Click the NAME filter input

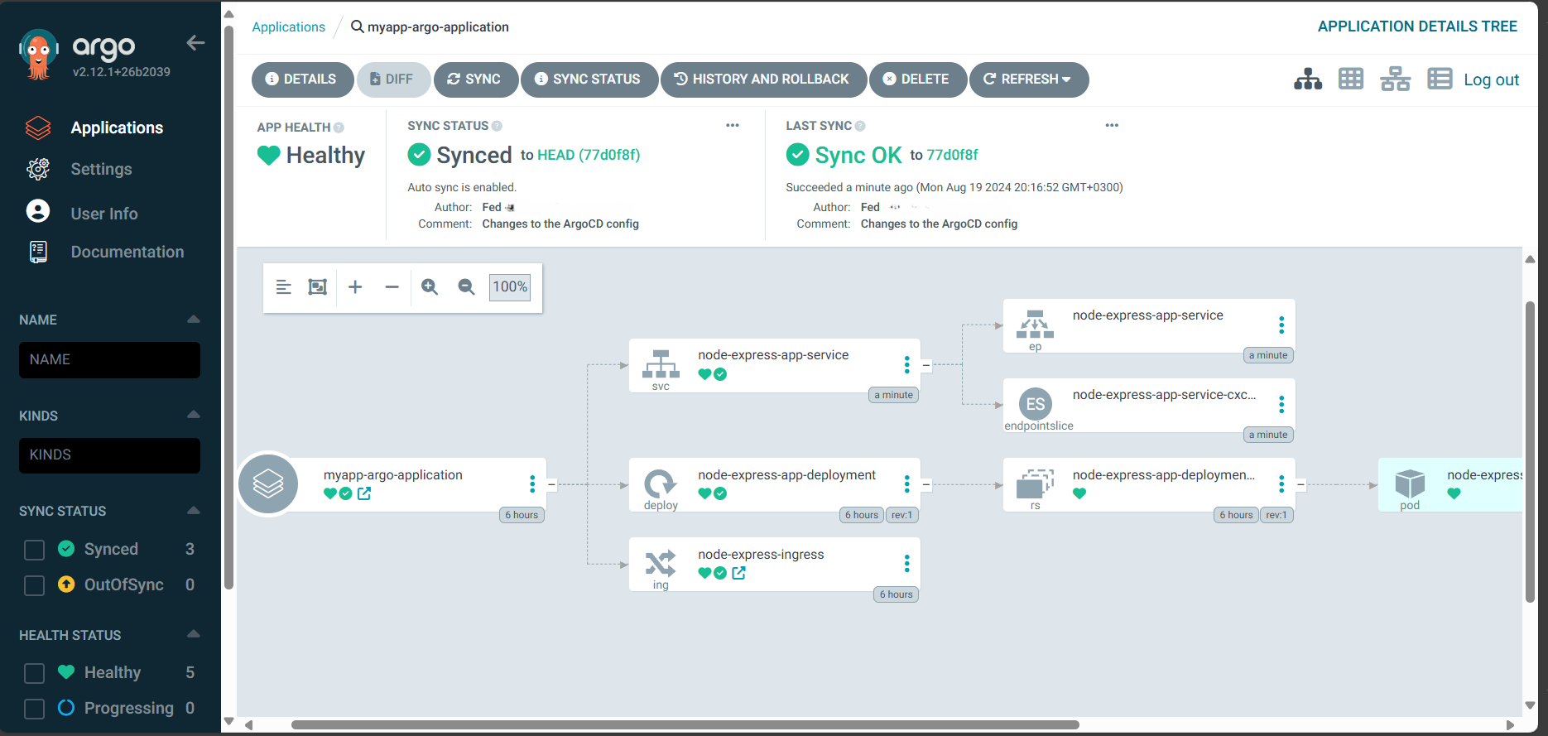tap(109, 360)
